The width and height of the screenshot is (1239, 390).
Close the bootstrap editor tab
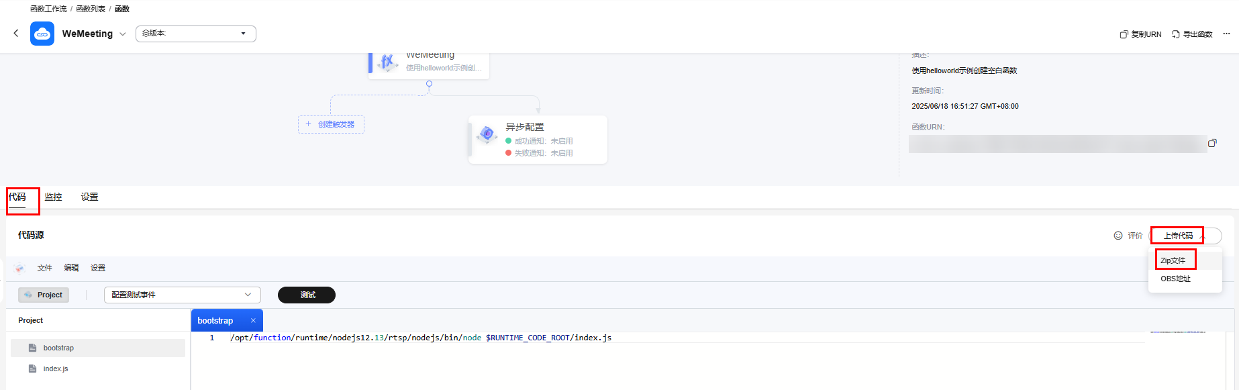[x=253, y=321]
